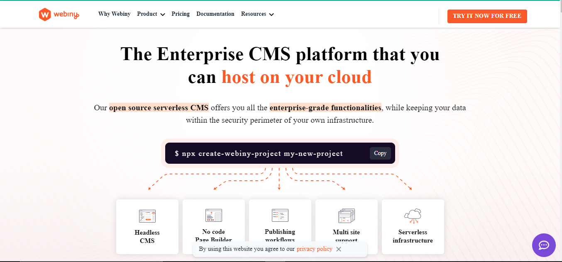Open the privacy policy link
This screenshot has width=562, height=262.
(315, 249)
